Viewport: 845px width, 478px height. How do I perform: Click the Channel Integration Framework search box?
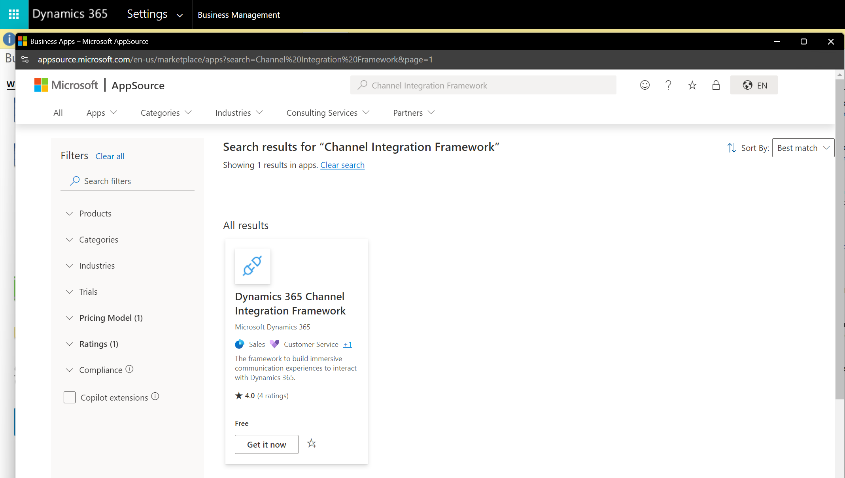(x=483, y=85)
